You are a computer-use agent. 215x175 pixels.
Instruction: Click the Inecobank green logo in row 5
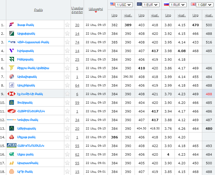pos(12,59)
